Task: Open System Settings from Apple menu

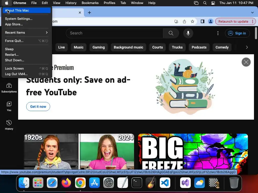Action: click(x=26, y=19)
